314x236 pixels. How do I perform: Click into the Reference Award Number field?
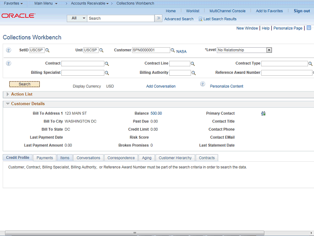click(x=287, y=73)
